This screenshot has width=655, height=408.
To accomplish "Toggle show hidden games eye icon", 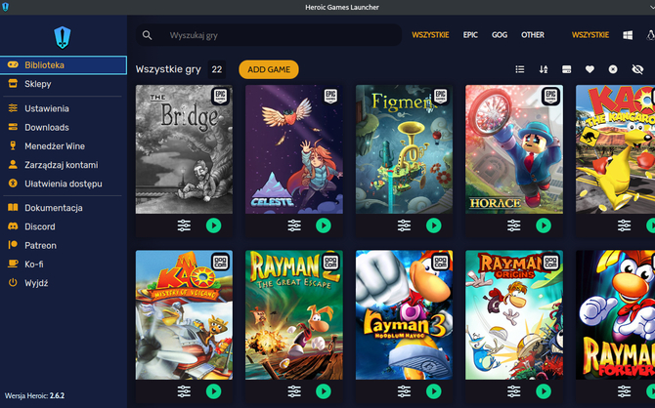I will click(x=637, y=69).
